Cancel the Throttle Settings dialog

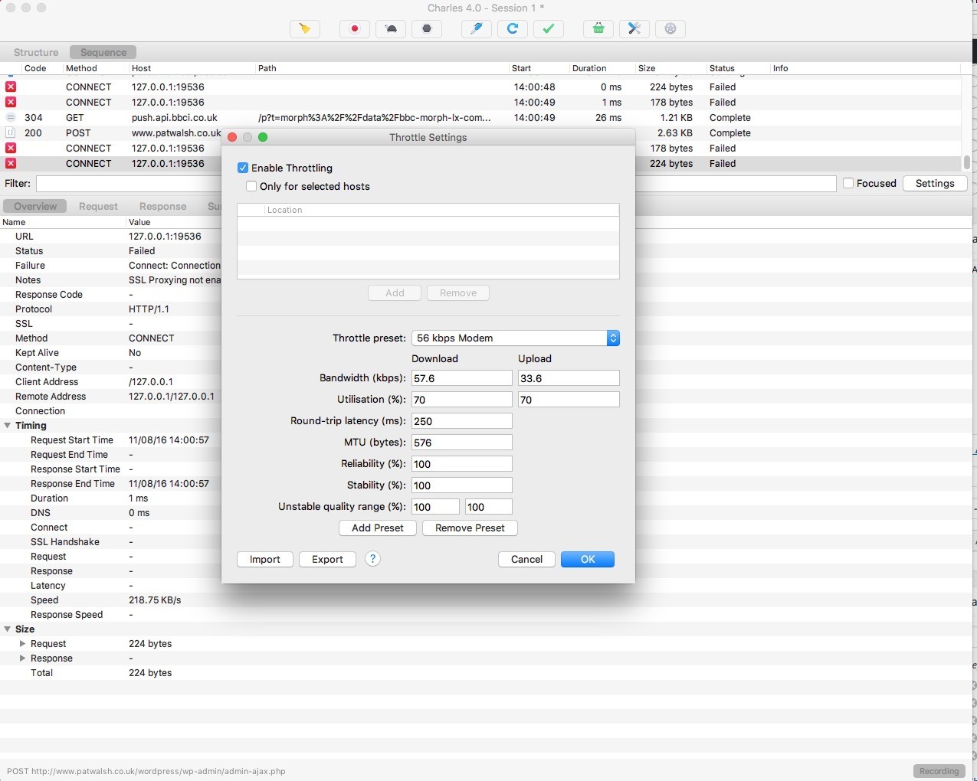pyautogui.click(x=526, y=559)
